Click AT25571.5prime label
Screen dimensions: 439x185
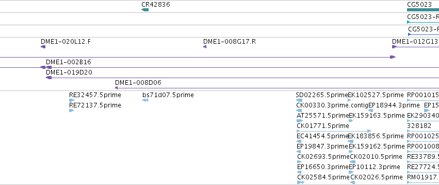(323, 116)
